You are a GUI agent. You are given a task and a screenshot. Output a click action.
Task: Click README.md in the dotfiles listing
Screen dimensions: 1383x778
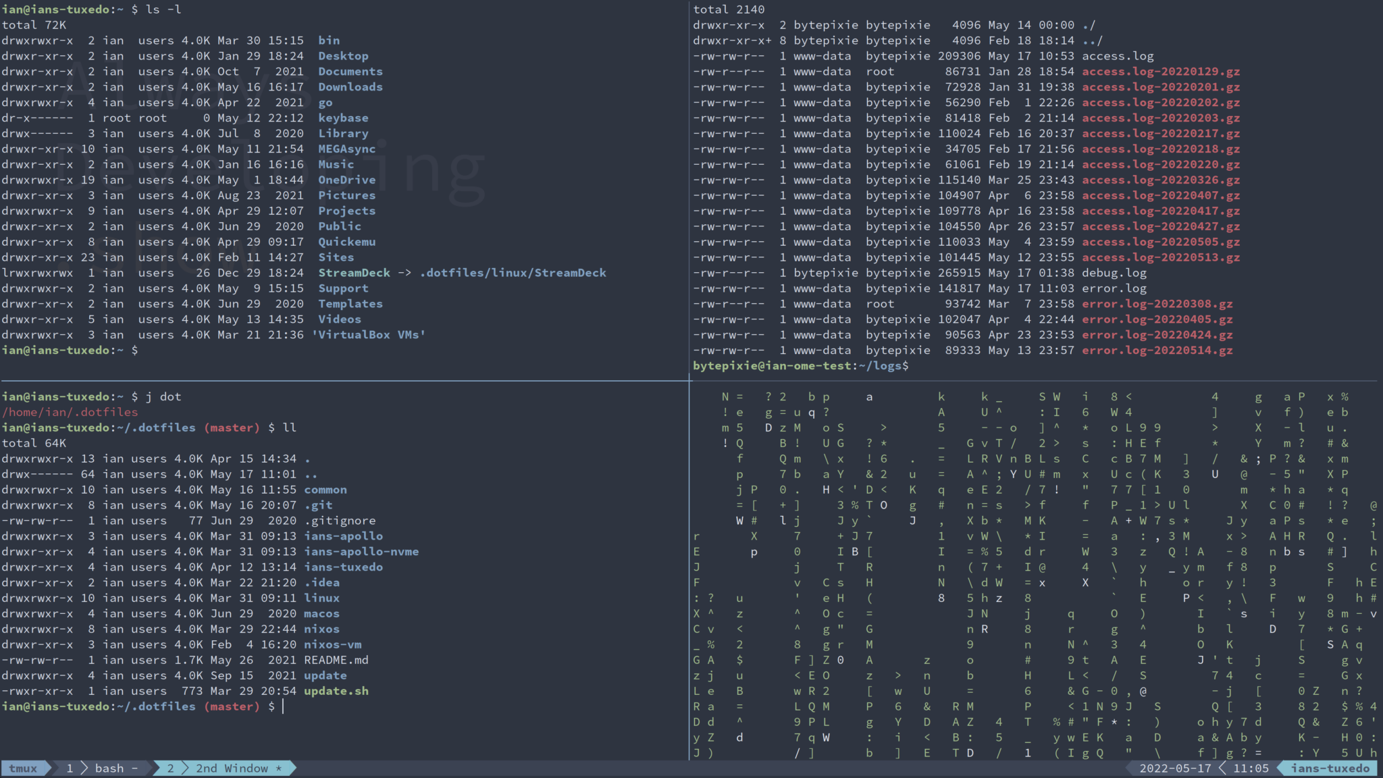pos(336,660)
